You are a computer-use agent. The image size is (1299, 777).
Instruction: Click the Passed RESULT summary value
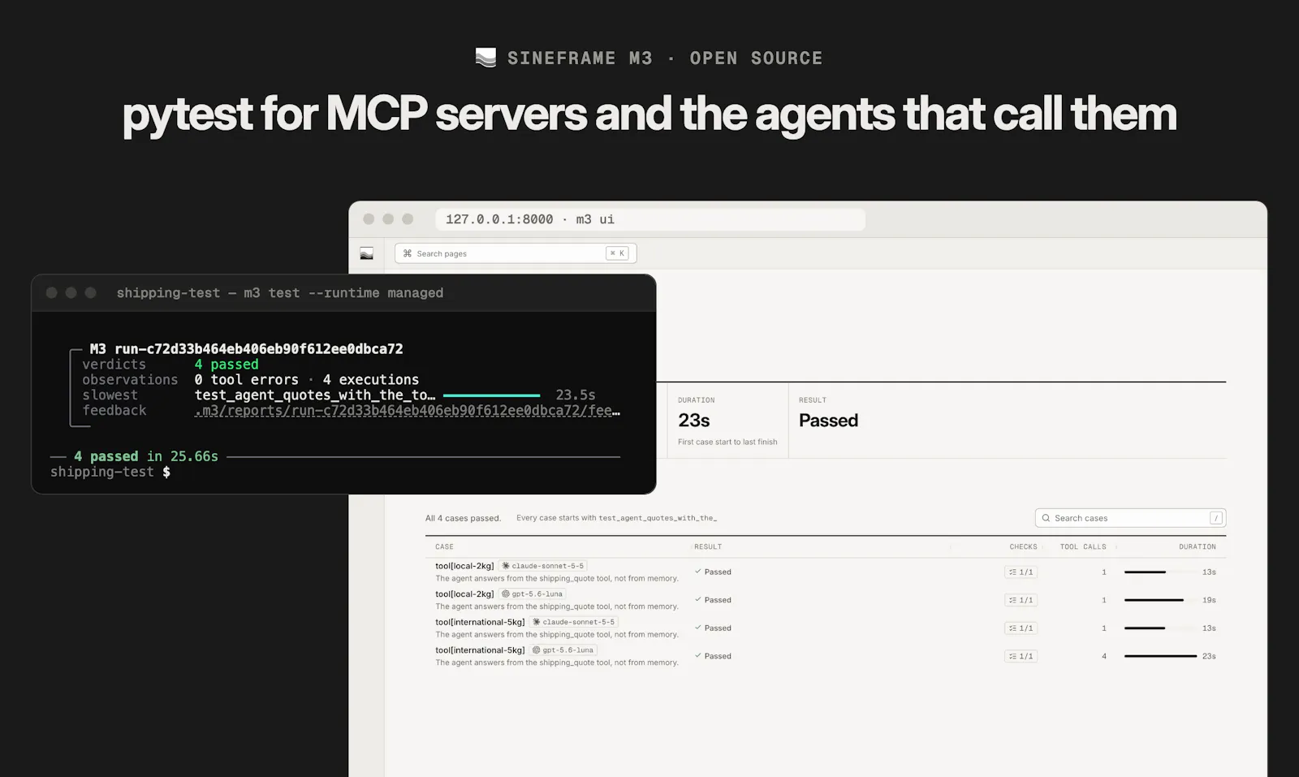tap(828, 421)
